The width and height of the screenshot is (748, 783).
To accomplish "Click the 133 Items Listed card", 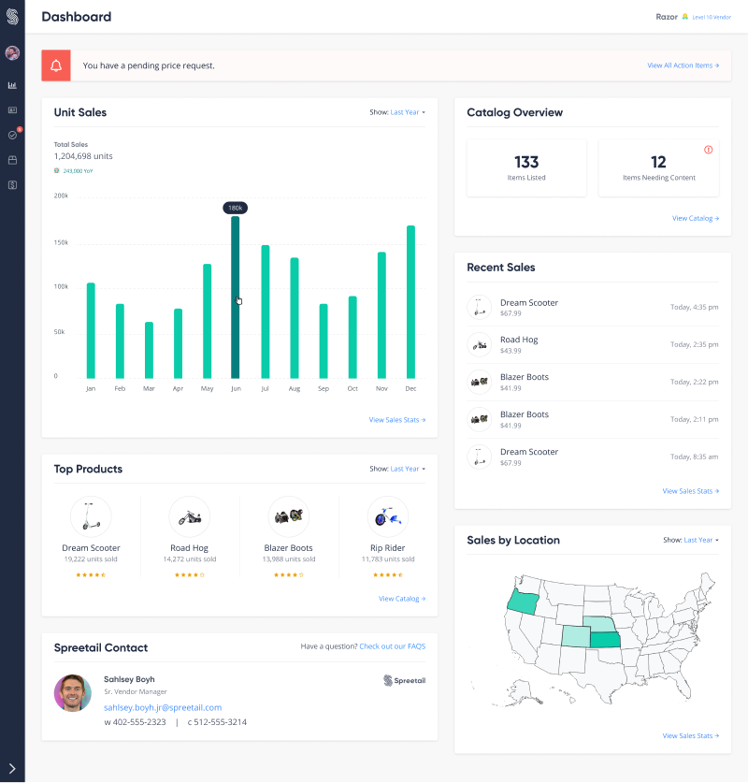I will (526, 167).
